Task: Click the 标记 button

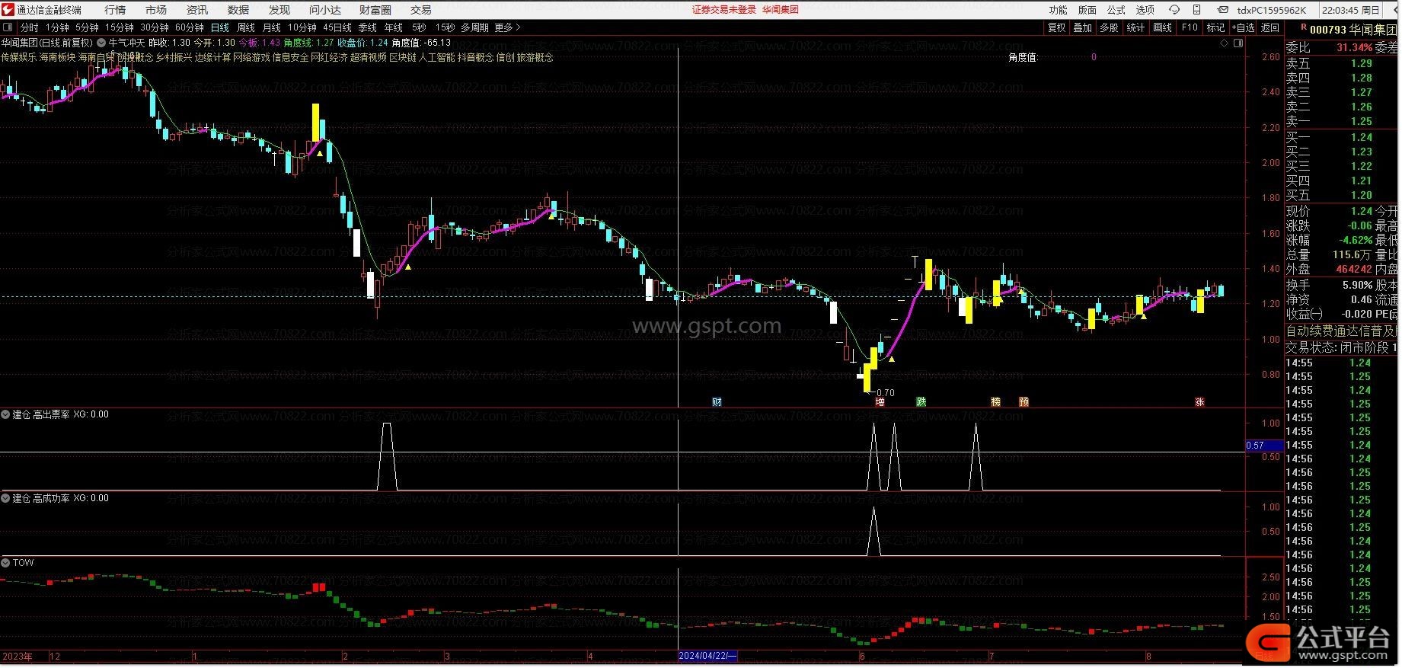Action: pyautogui.click(x=1216, y=27)
